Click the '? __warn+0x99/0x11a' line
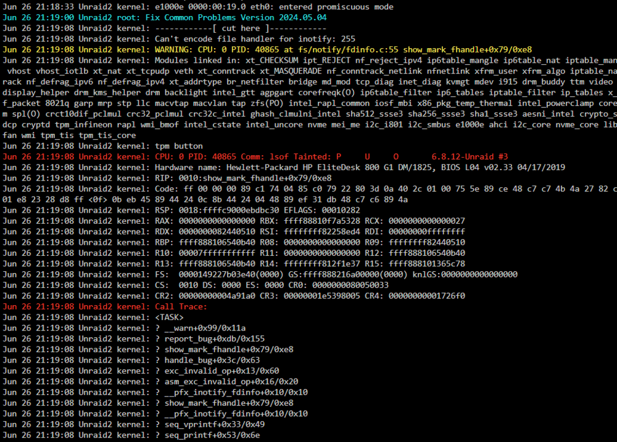 (x=124, y=327)
